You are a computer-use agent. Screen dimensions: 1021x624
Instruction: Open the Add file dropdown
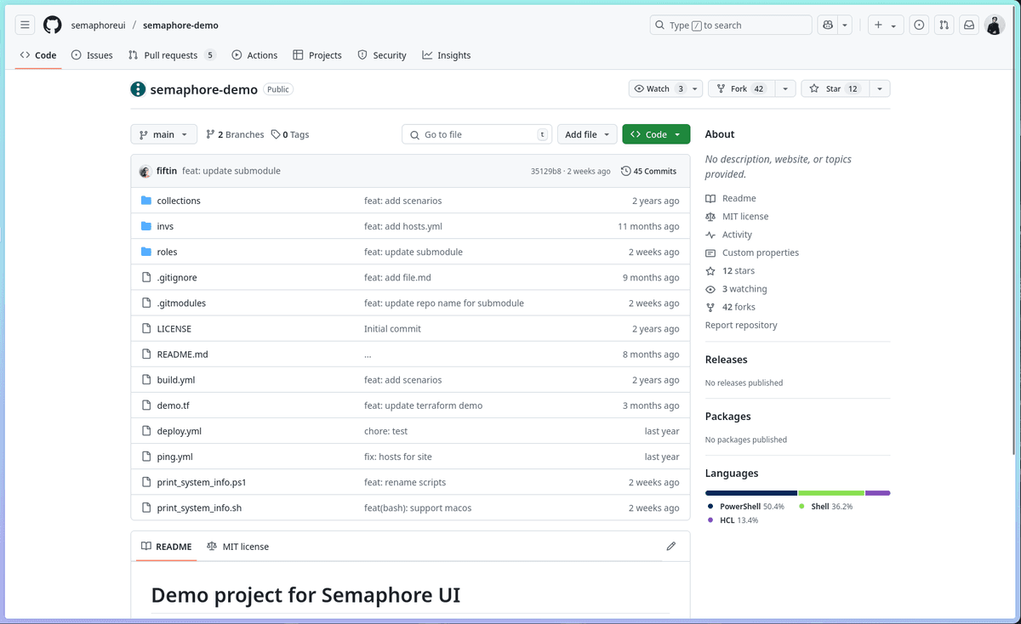587,134
